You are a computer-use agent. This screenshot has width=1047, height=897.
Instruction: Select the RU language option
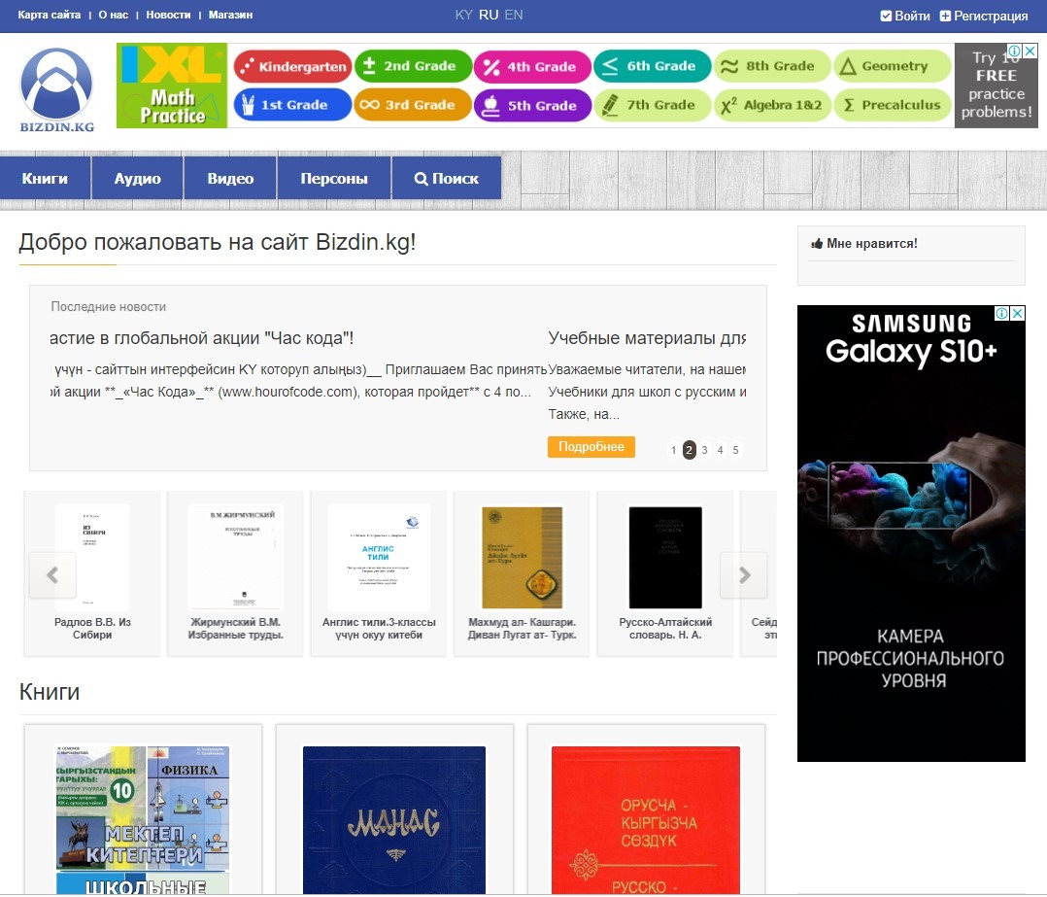pos(489,15)
